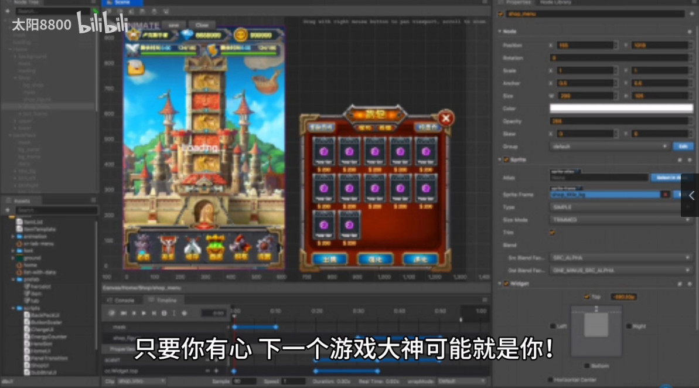Open the Group dropdown set to default
Screen dimensions: 699x388
[609, 147]
